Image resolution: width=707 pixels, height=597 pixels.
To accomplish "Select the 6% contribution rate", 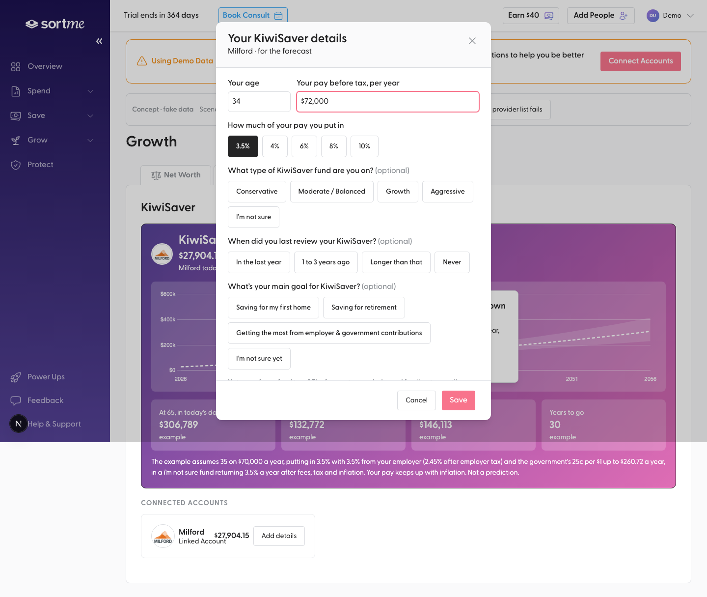I will (x=304, y=146).
